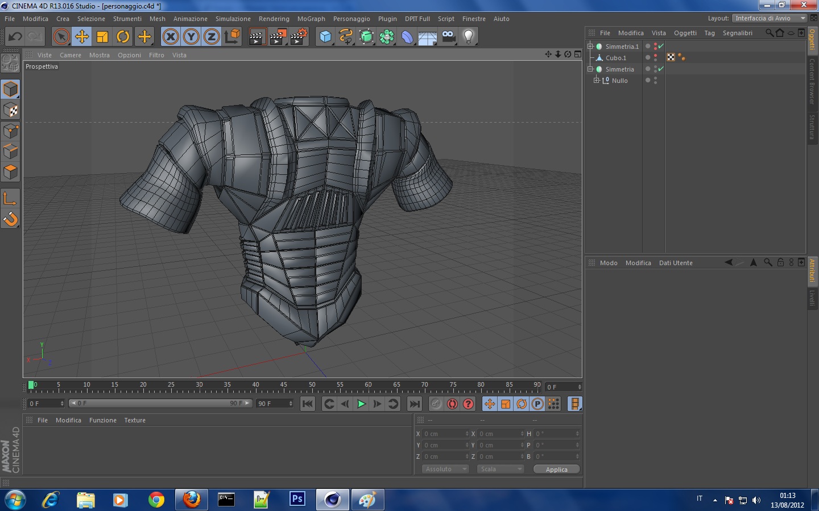Expand the Simmetria.1 tree node
This screenshot has width=819, height=511.
[590, 47]
